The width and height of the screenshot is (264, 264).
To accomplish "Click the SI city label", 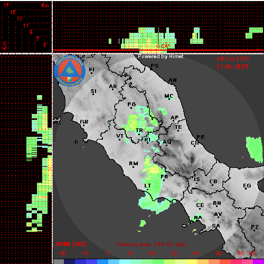I will coord(93,91).
